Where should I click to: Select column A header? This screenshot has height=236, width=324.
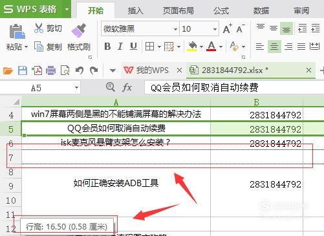point(116,102)
